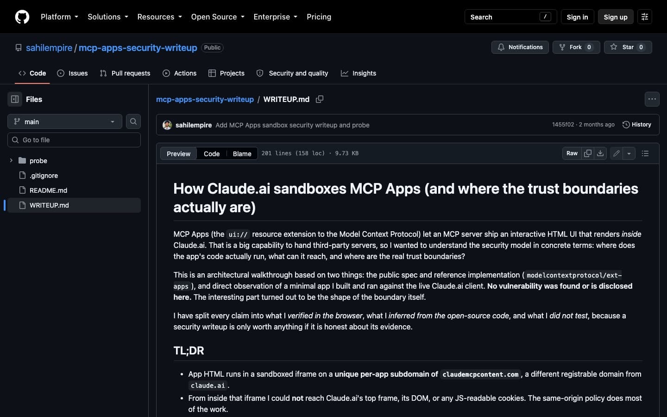This screenshot has width=667, height=417.
Task: Open the Platform menu
Action: point(59,17)
